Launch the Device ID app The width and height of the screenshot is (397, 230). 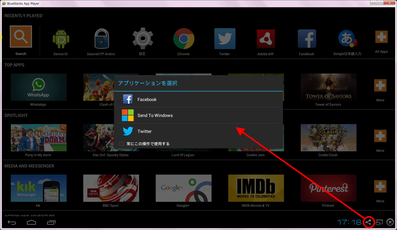61,39
